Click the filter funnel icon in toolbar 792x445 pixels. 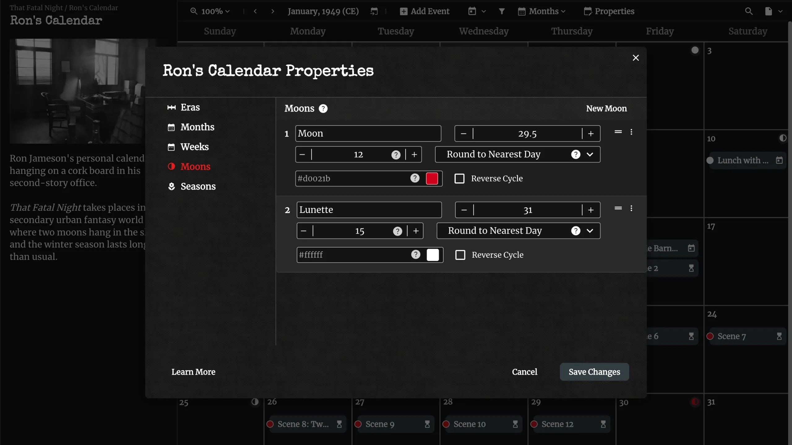[501, 11]
